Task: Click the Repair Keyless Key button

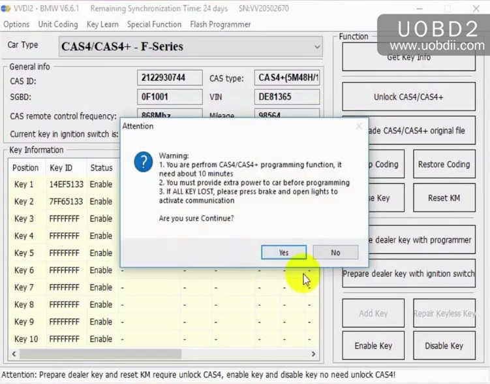Action: coord(444,313)
